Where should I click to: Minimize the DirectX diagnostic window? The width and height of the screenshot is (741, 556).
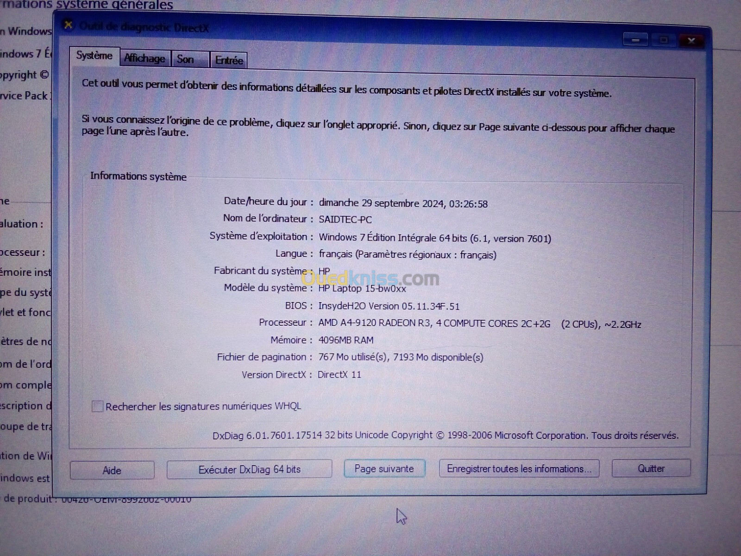(x=635, y=40)
